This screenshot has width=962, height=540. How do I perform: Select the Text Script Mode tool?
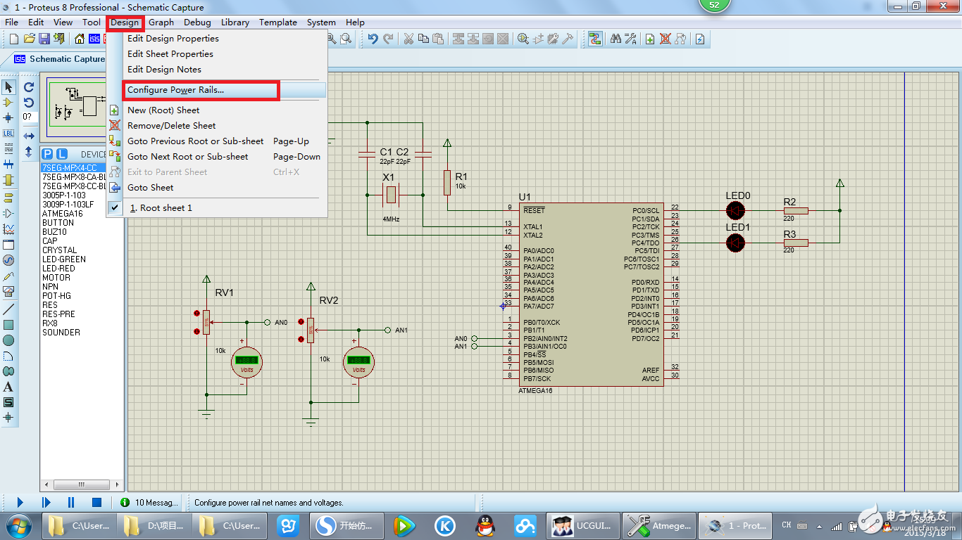click(8, 148)
